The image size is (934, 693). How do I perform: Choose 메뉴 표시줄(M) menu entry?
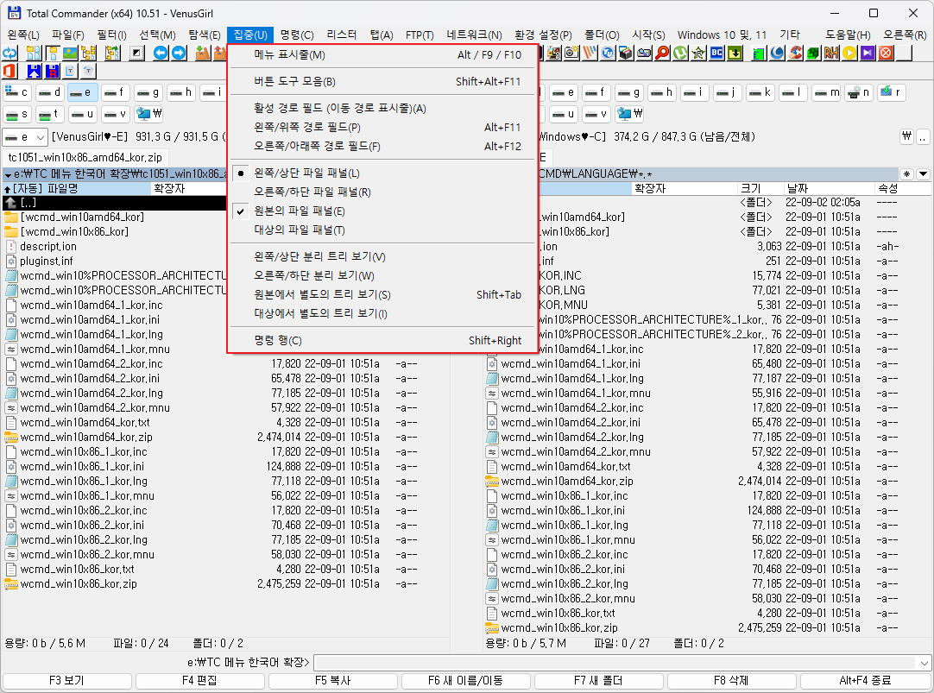(383, 55)
